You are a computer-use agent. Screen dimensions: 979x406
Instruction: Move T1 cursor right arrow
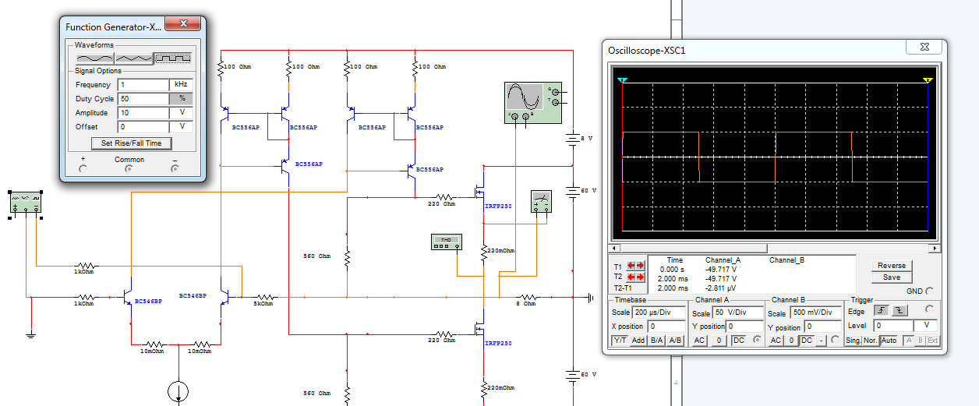(x=641, y=266)
